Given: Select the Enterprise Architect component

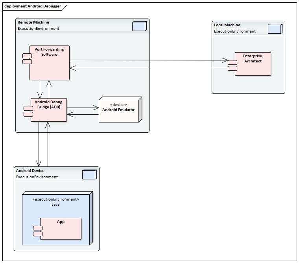Looking at the screenshot, I should (254, 67).
